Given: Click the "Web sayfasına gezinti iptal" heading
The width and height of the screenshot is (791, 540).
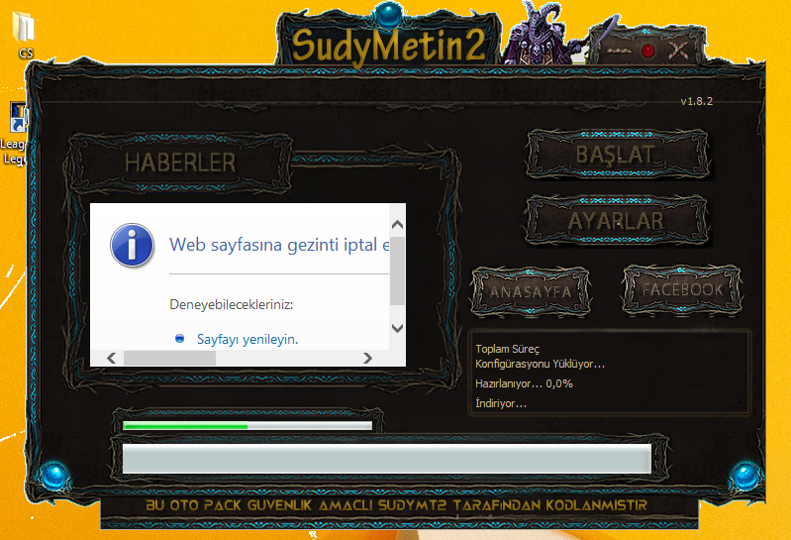Looking at the screenshot, I should click(279, 245).
